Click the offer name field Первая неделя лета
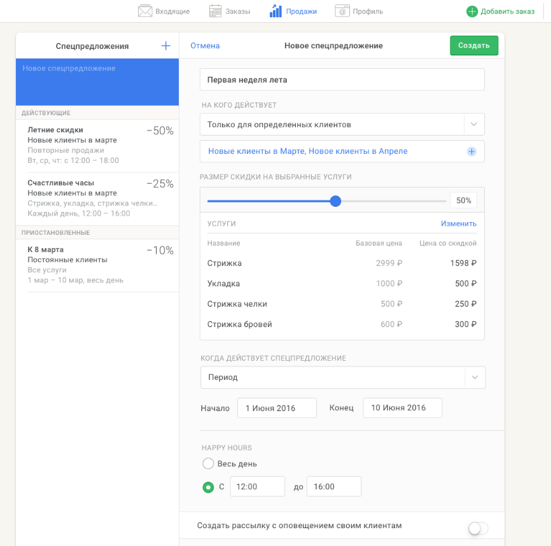 click(x=342, y=80)
